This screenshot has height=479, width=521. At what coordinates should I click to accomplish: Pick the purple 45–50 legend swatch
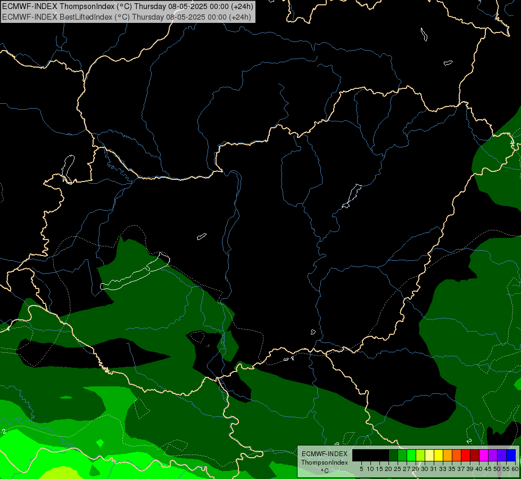493,455
